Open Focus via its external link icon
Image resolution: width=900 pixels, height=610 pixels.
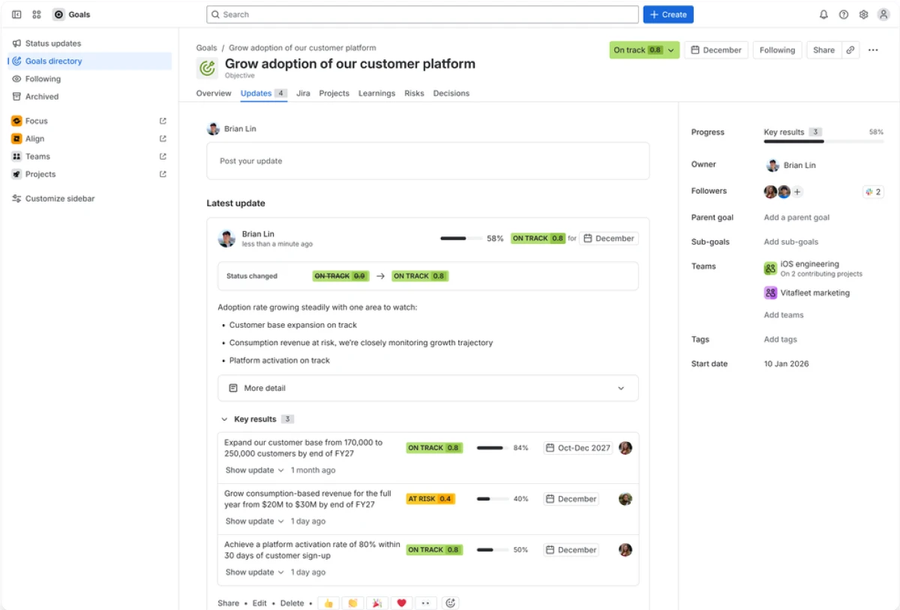[163, 121]
